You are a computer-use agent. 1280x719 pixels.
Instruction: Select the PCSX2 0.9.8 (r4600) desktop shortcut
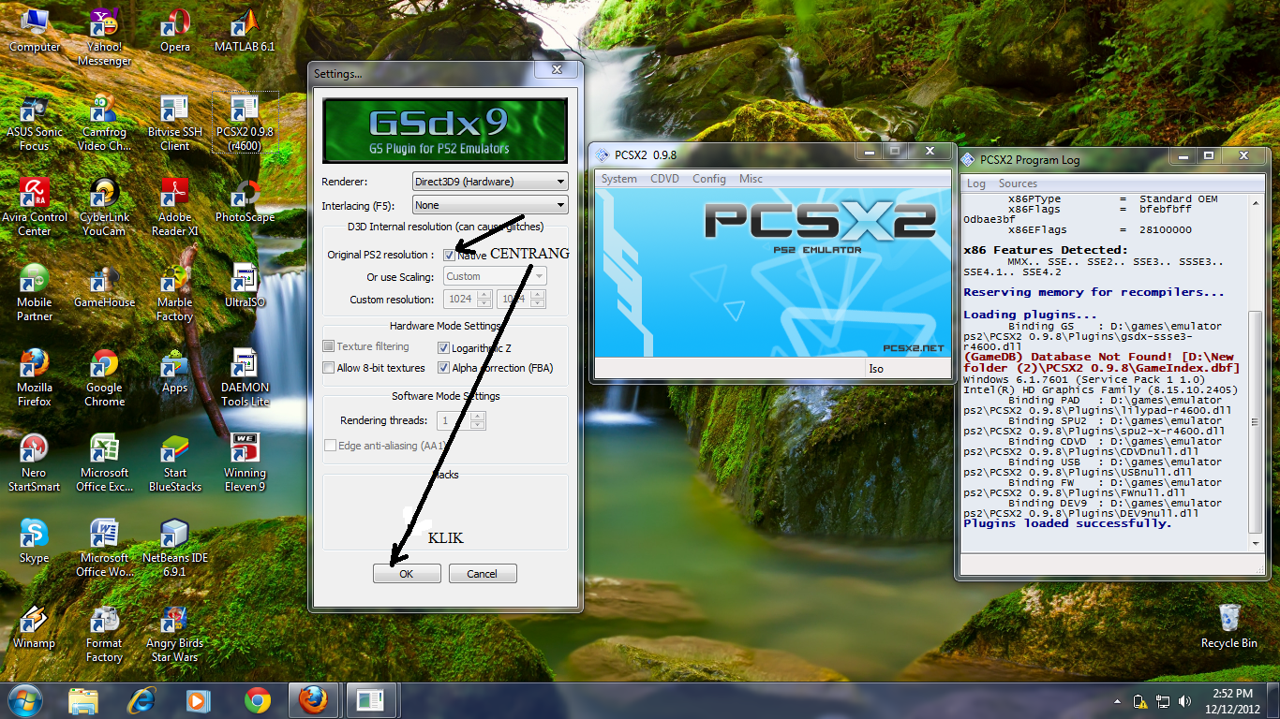(245, 123)
